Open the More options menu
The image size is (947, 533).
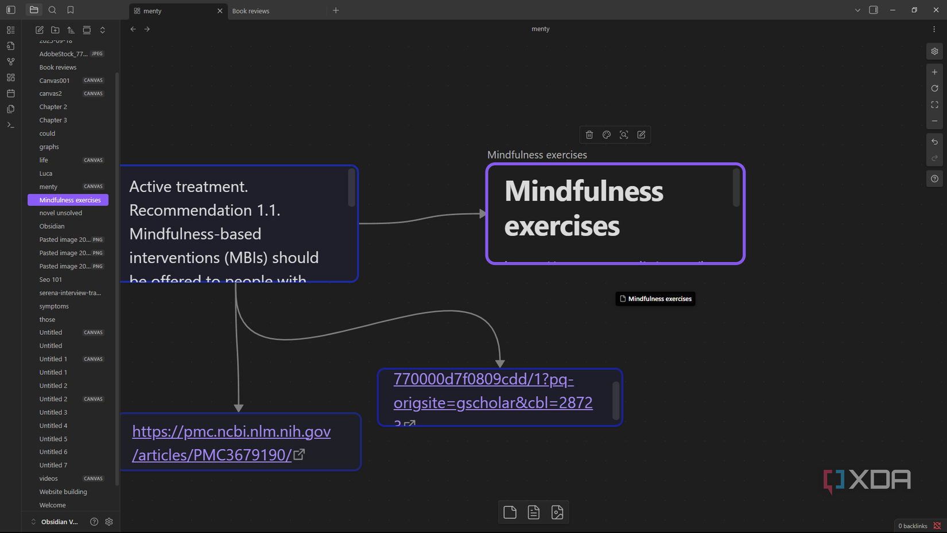933,29
